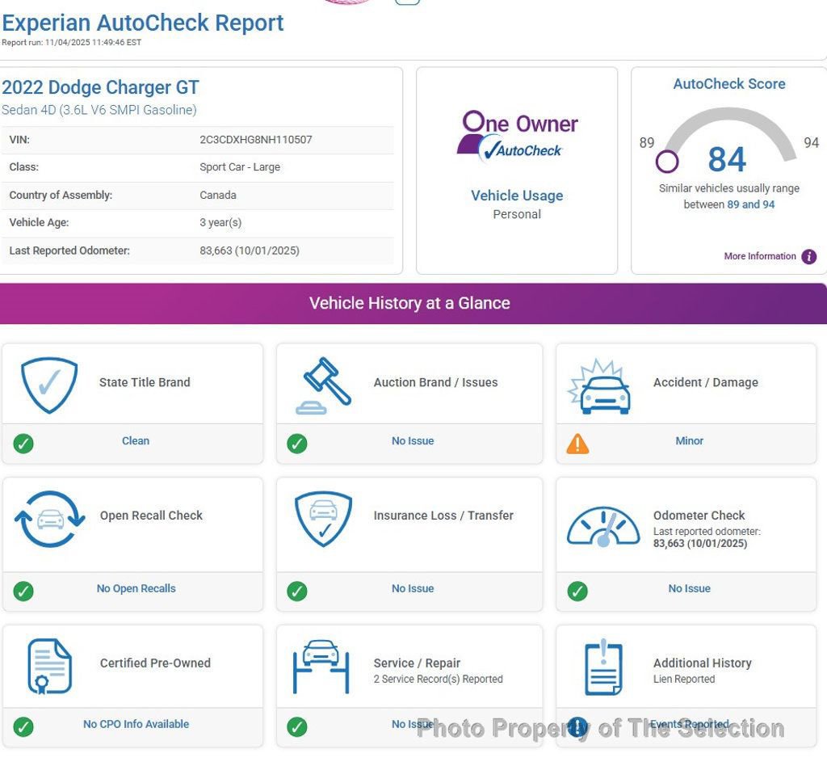Click the Auction Brand gavel icon

click(x=325, y=385)
